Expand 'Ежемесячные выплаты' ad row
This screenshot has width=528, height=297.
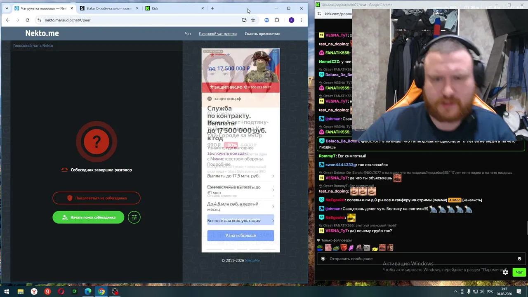(240, 190)
